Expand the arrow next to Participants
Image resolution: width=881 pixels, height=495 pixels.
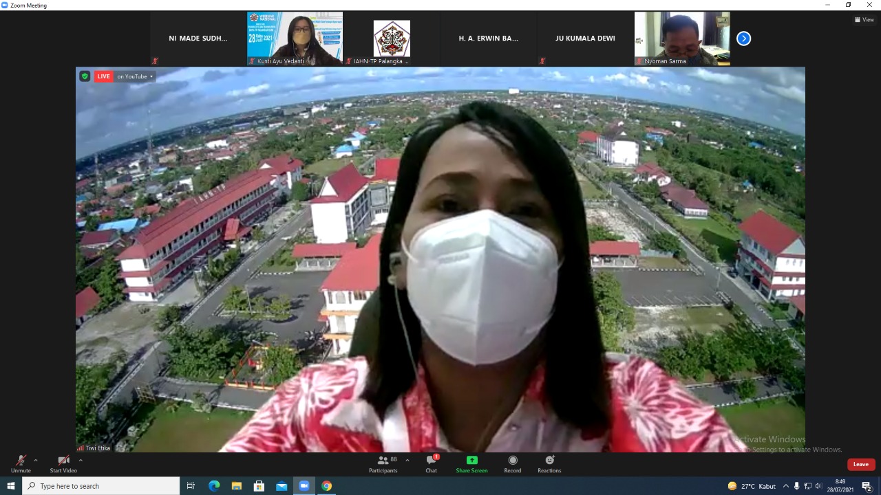407,461
